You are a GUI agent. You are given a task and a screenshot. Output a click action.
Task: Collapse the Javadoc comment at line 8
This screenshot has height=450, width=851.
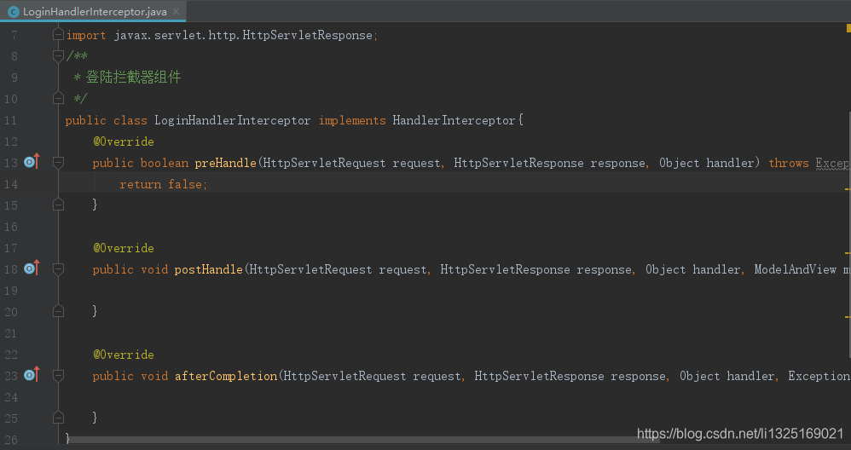pyautogui.click(x=58, y=56)
